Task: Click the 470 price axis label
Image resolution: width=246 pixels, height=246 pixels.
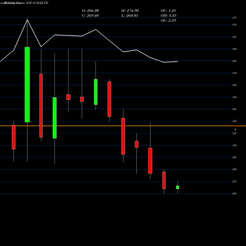Action: coord(234,25)
